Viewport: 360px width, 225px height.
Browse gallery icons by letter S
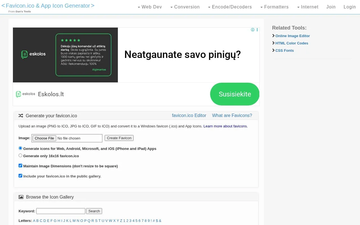click(96, 221)
